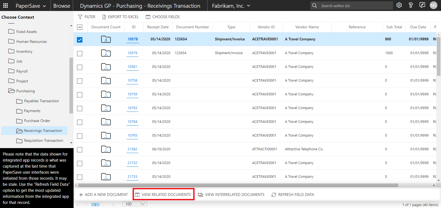Click View Related Documents button
Screen dimensions: 441x208
tap(163, 195)
